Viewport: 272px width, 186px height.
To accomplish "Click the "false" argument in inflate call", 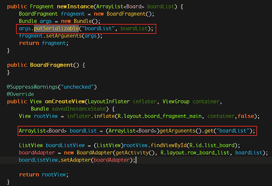I will pyautogui.click(x=246, y=116).
